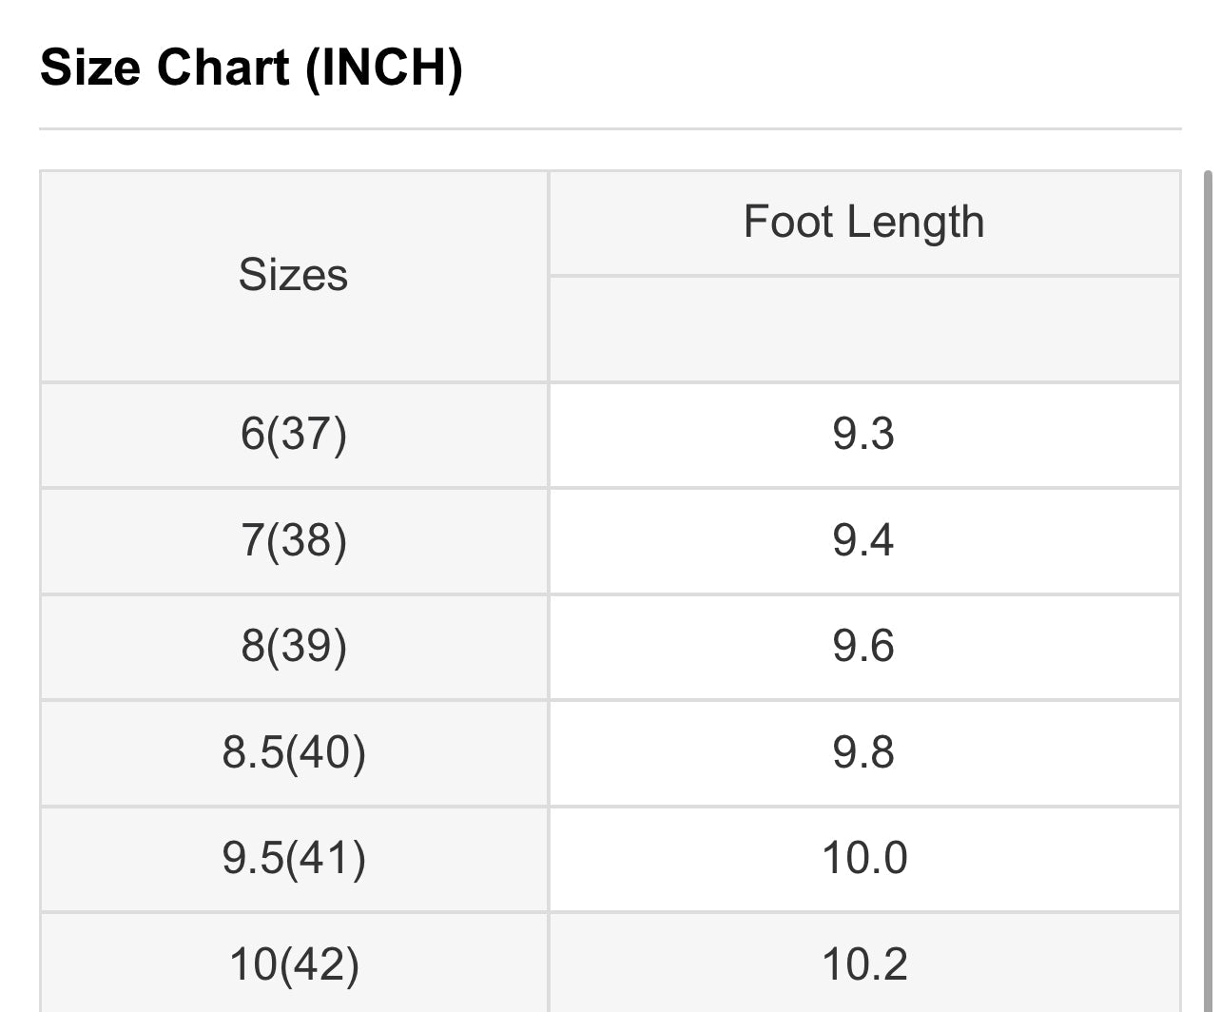Click the '(INCH)' unit in the heading

tap(384, 68)
